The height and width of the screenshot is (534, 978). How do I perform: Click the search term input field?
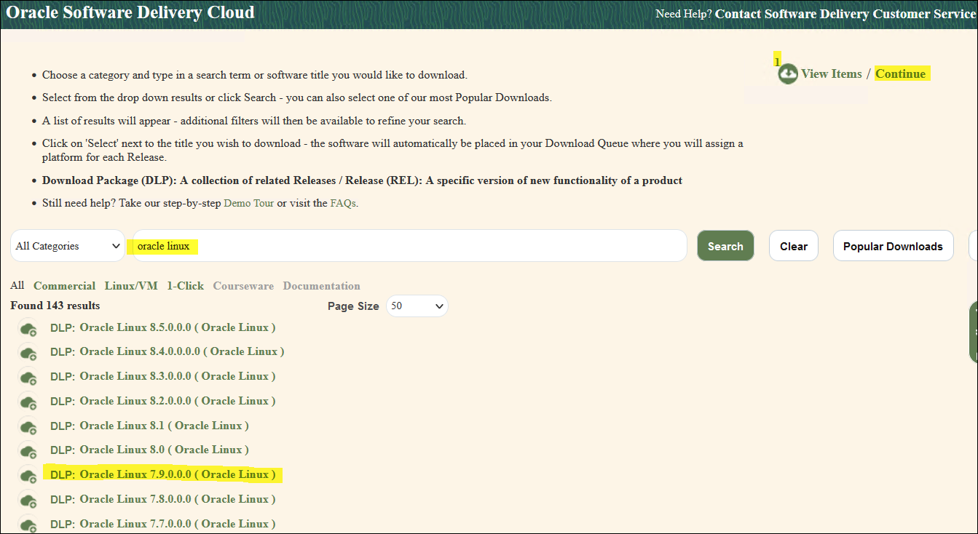(x=410, y=246)
